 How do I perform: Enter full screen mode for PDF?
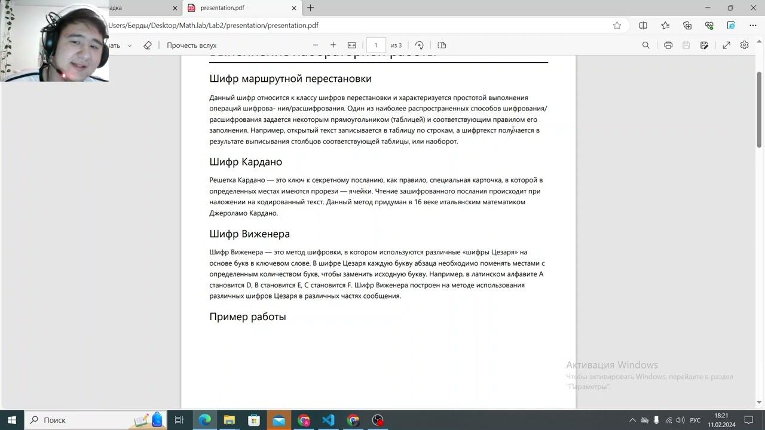pyautogui.click(x=727, y=45)
